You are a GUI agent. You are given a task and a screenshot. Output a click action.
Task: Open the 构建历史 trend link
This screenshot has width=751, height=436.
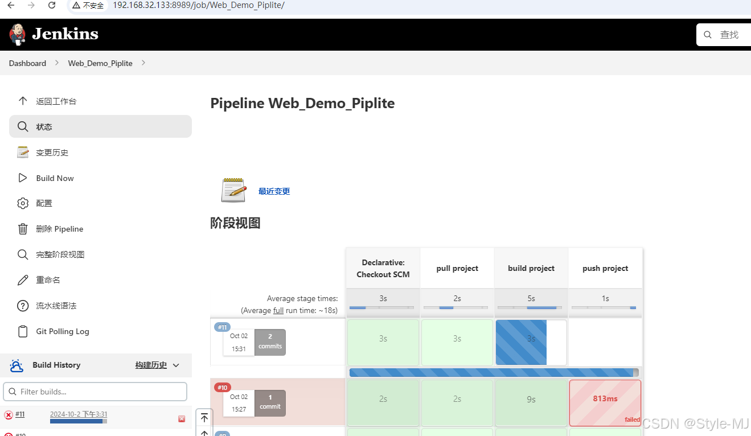pyautogui.click(x=151, y=365)
